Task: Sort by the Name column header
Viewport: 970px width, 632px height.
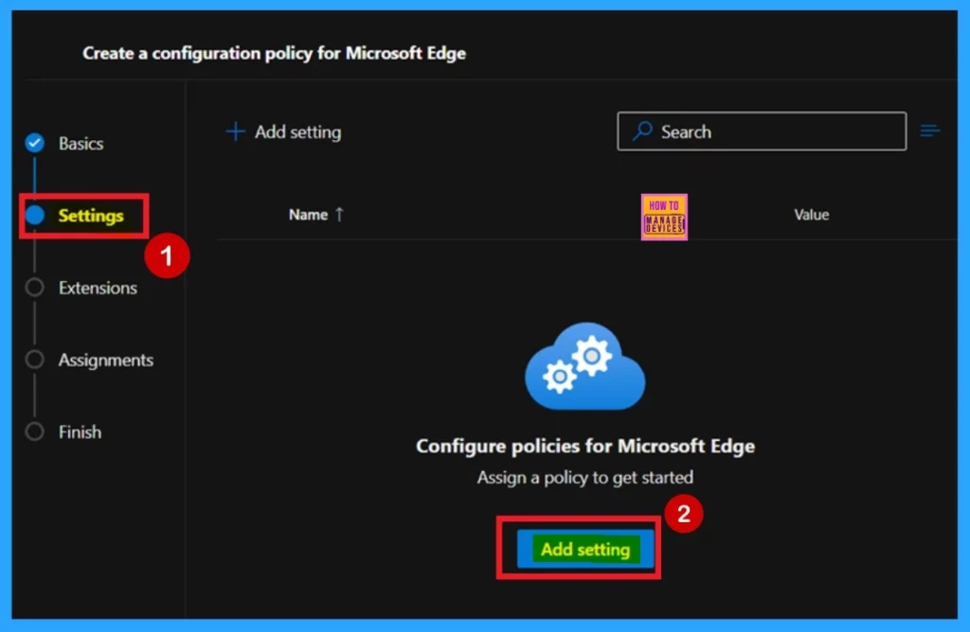Action: 308,215
